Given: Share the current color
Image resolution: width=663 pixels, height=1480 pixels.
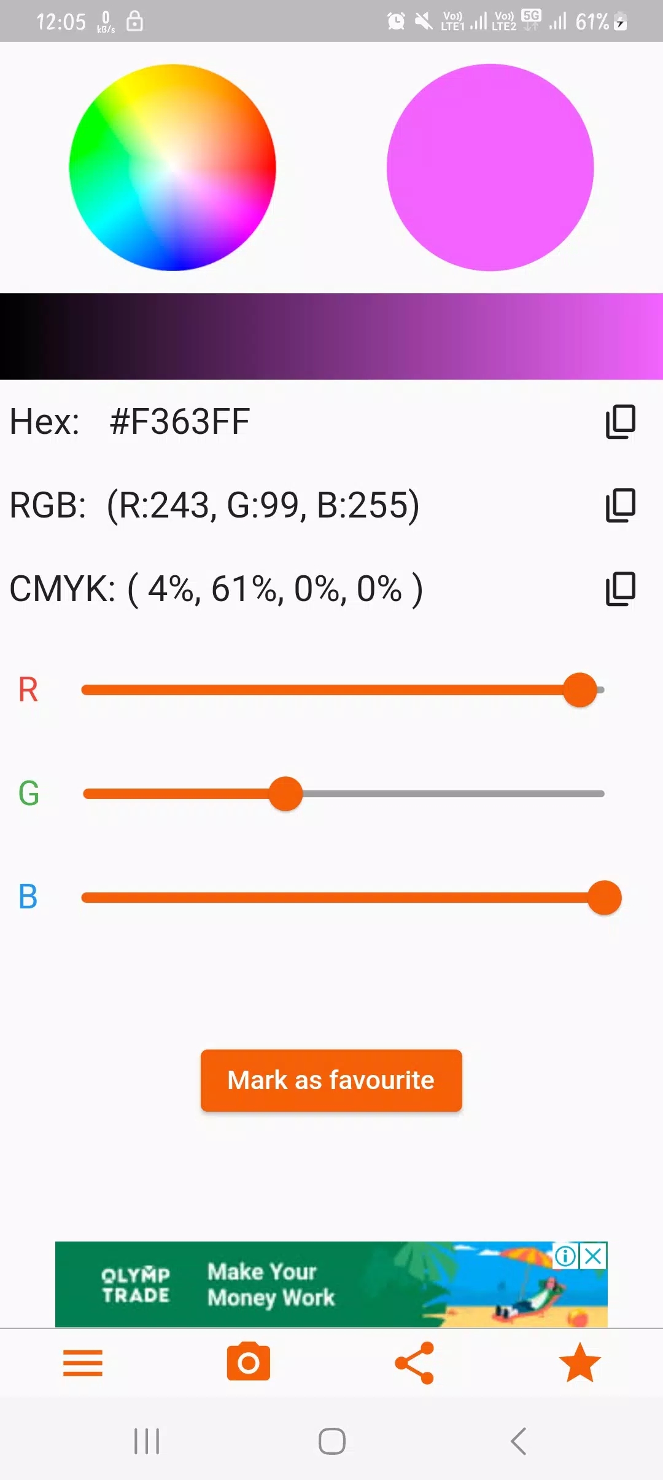Looking at the screenshot, I should coord(414,1363).
